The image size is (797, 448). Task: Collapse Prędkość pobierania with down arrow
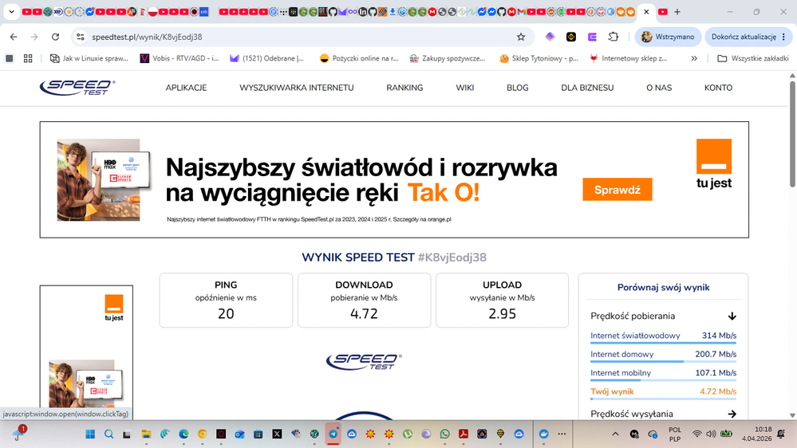(x=732, y=316)
